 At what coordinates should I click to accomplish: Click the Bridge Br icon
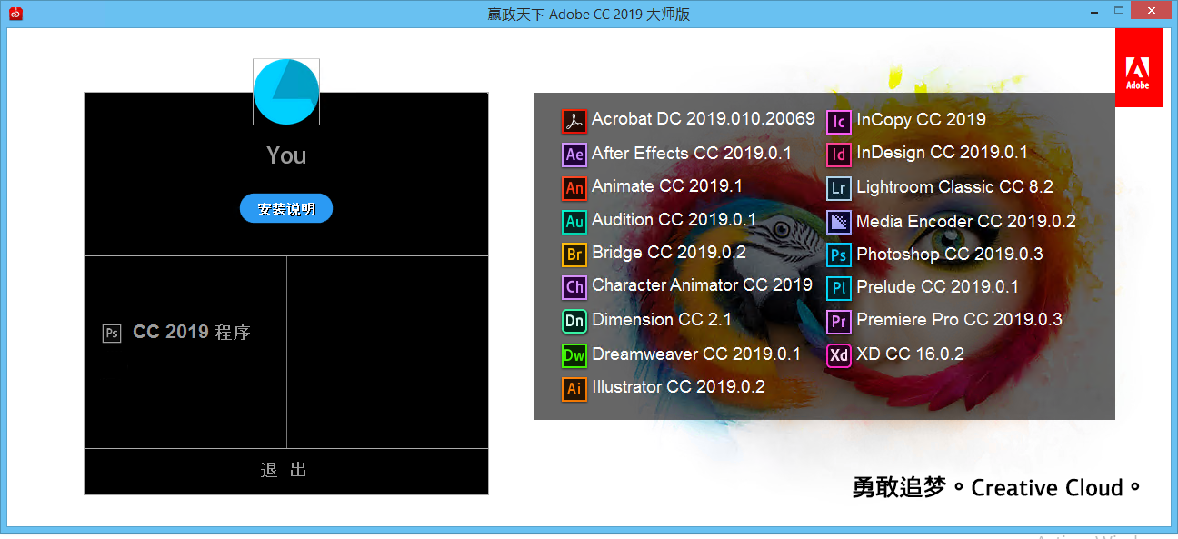(x=574, y=255)
